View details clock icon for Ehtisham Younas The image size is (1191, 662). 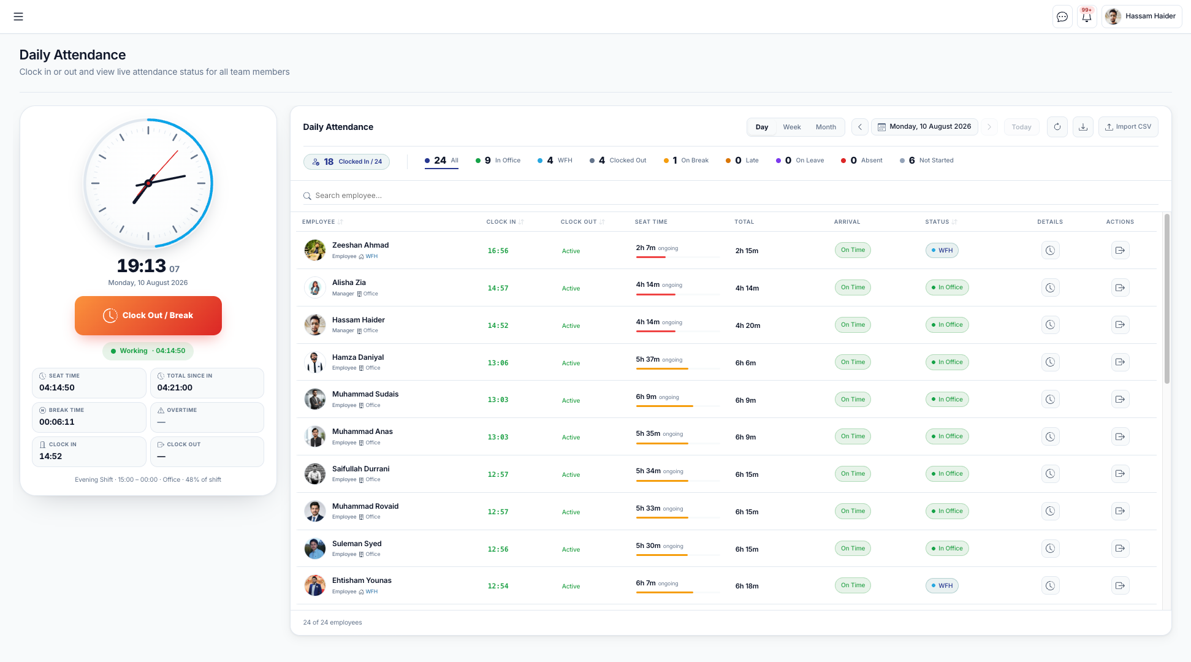(1051, 586)
